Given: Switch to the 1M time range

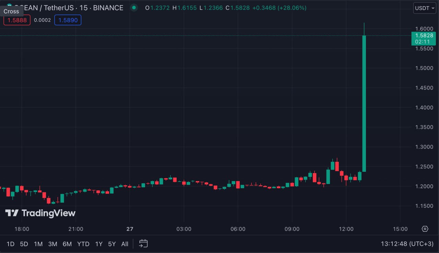Looking at the screenshot, I should tap(38, 244).
